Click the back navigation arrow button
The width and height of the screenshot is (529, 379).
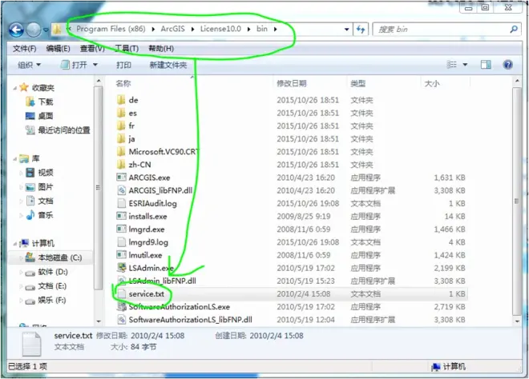point(16,30)
